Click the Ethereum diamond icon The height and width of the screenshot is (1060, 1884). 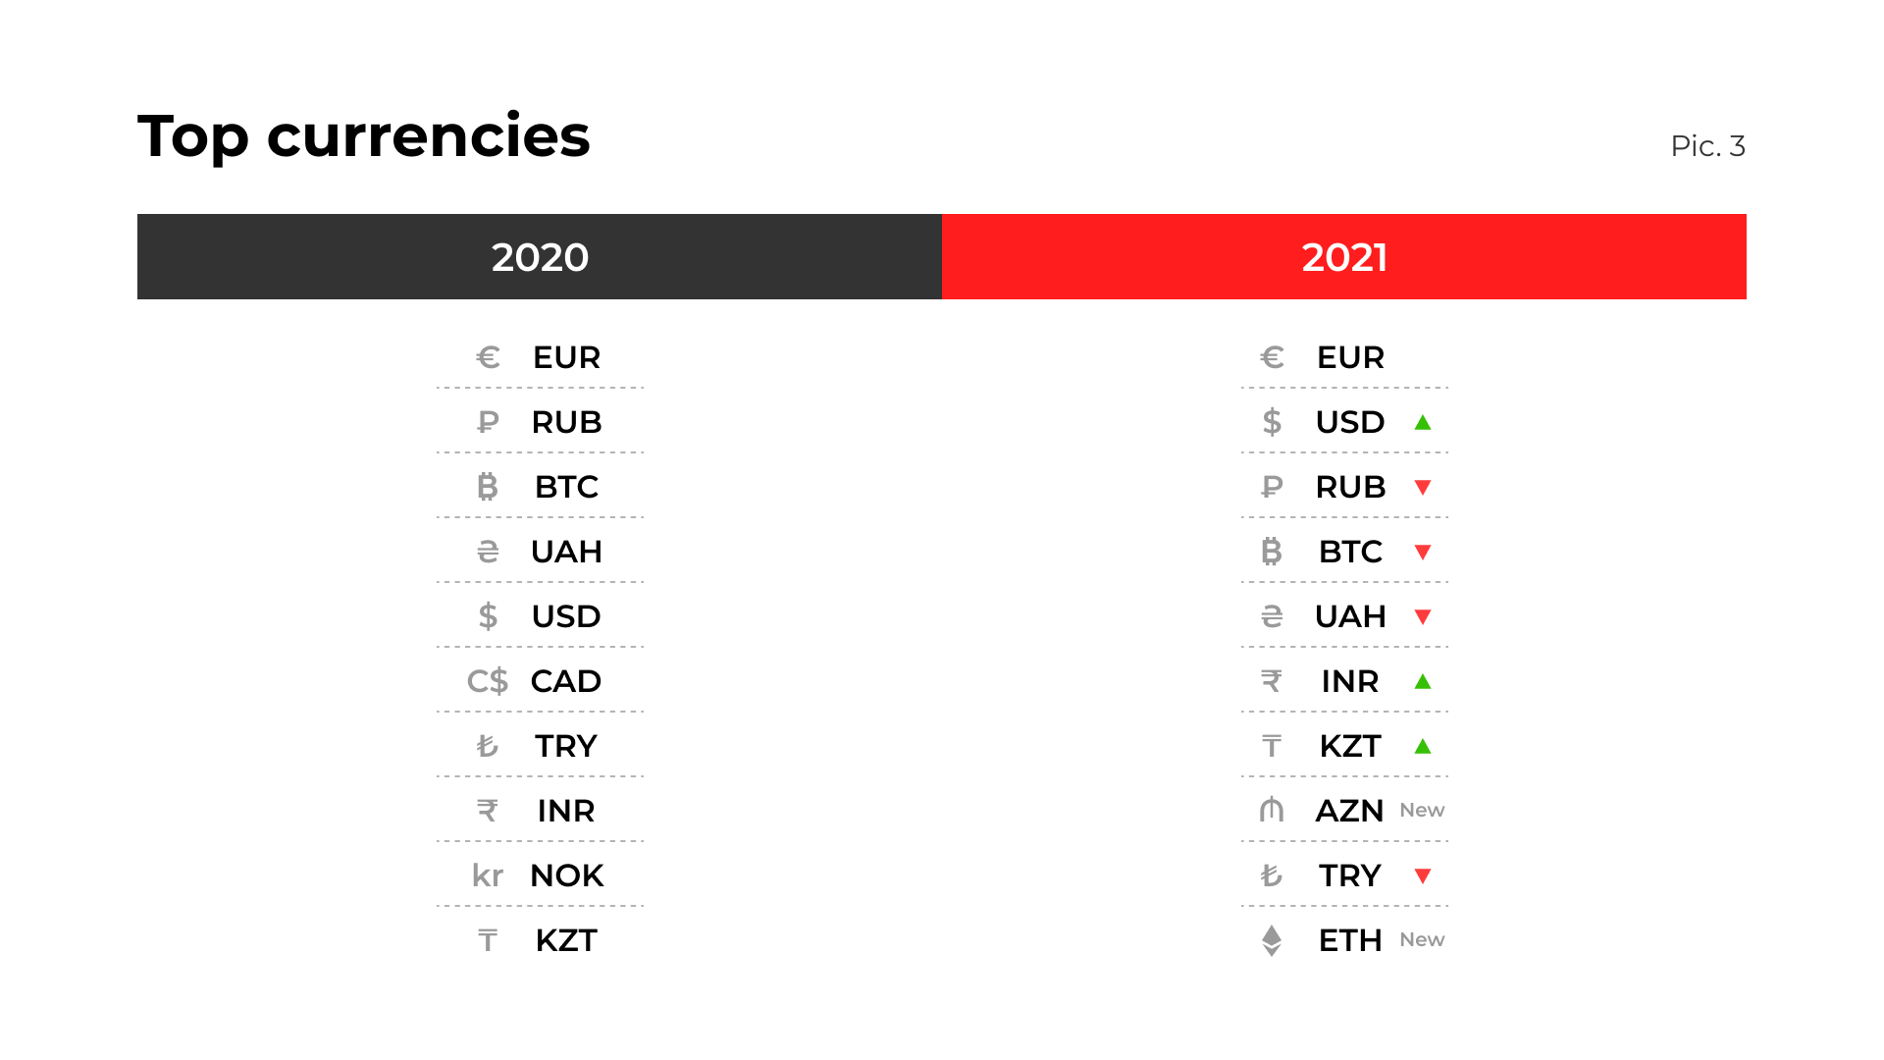pyautogui.click(x=1272, y=940)
